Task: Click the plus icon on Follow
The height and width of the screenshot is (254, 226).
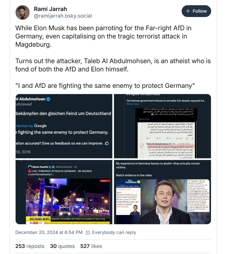Action: [x=188, y=11]
